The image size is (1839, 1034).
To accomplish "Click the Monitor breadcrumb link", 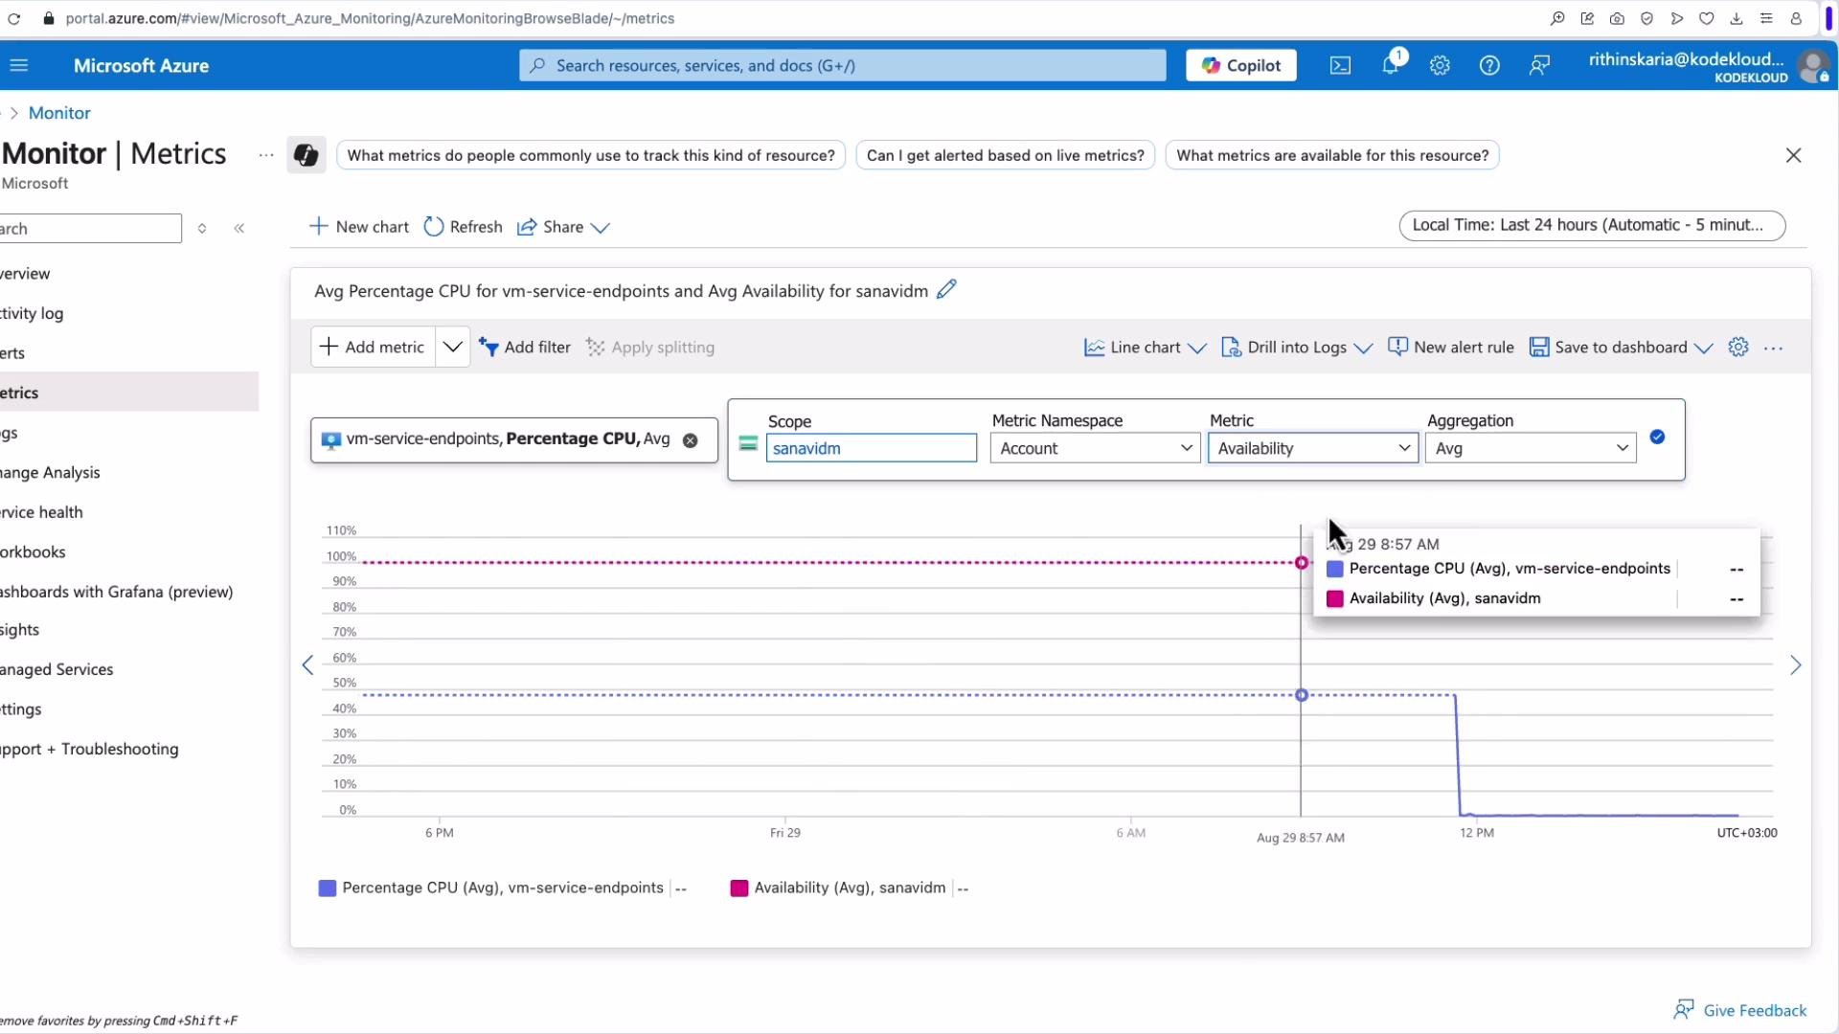I will coord(59,113).
